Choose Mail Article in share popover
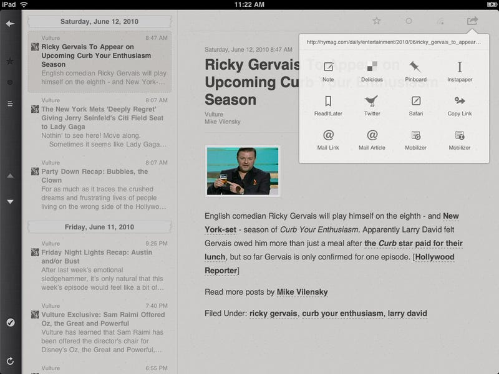The height and width of the screenshot is (374, 499). (372, 140)
